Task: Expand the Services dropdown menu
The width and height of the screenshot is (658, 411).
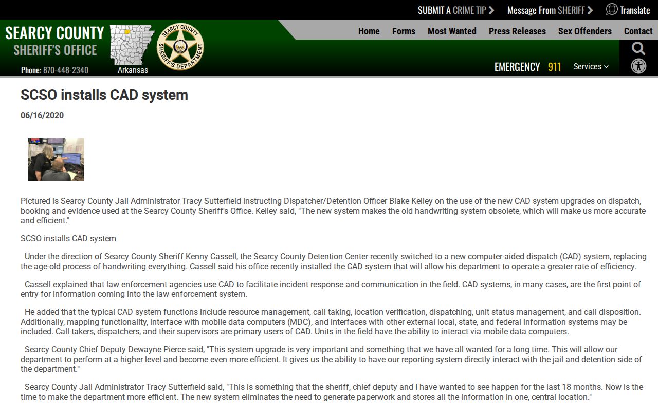Action: click(591, 66)
